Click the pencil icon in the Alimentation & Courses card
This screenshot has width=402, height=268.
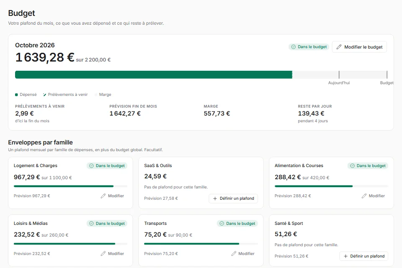click(x=364, y=196)
